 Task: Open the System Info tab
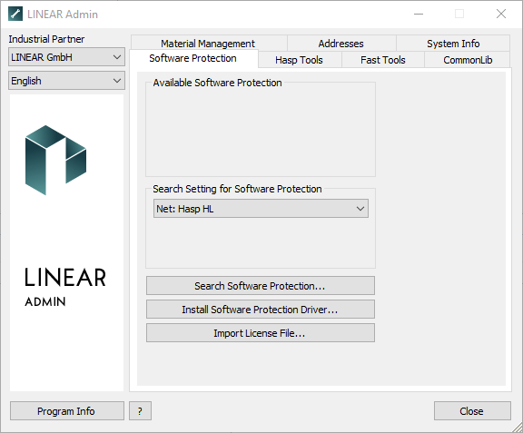[x=453, y=44]
